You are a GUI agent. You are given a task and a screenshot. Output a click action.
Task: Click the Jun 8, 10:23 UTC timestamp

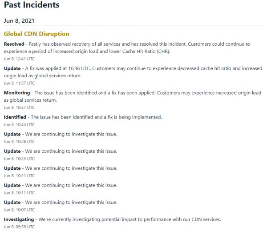point(19,159)
